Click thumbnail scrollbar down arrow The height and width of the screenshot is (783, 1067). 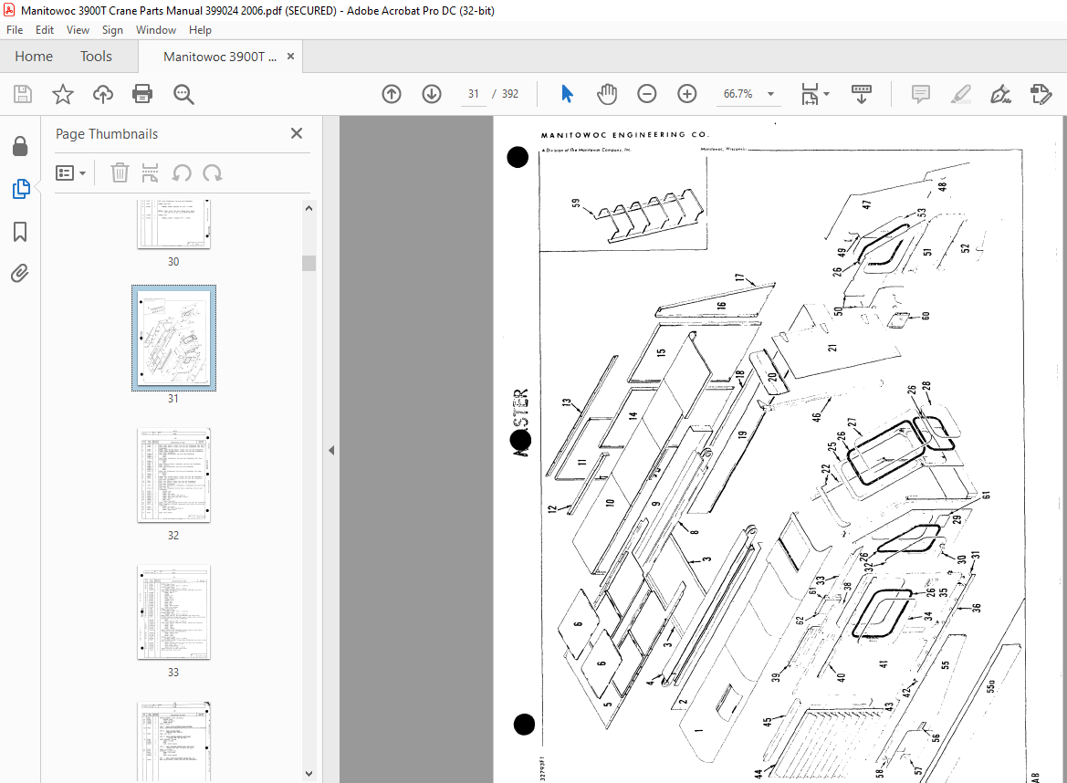pos(309,774)
